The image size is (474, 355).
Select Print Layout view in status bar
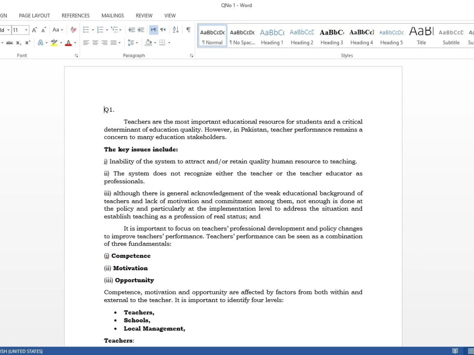[x=471, y=351]
